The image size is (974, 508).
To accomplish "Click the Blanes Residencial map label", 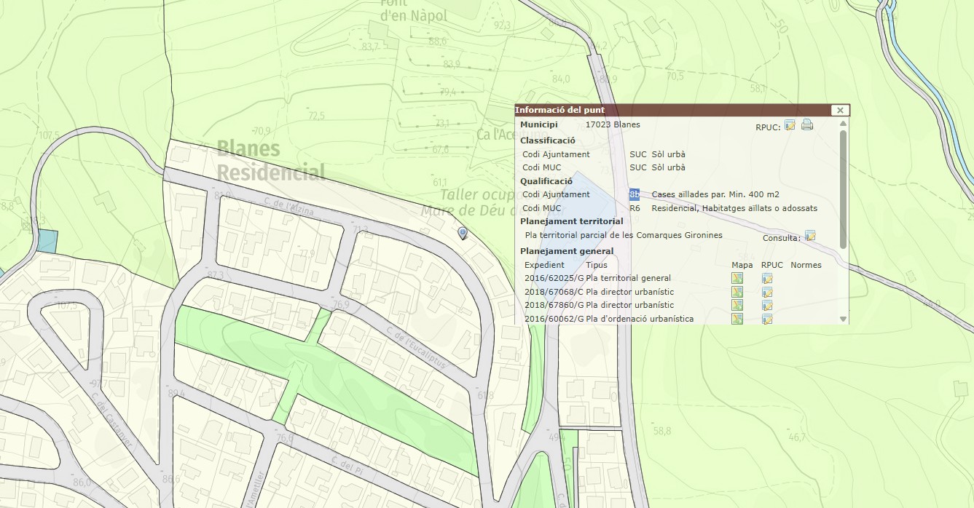I will [270, 161].
